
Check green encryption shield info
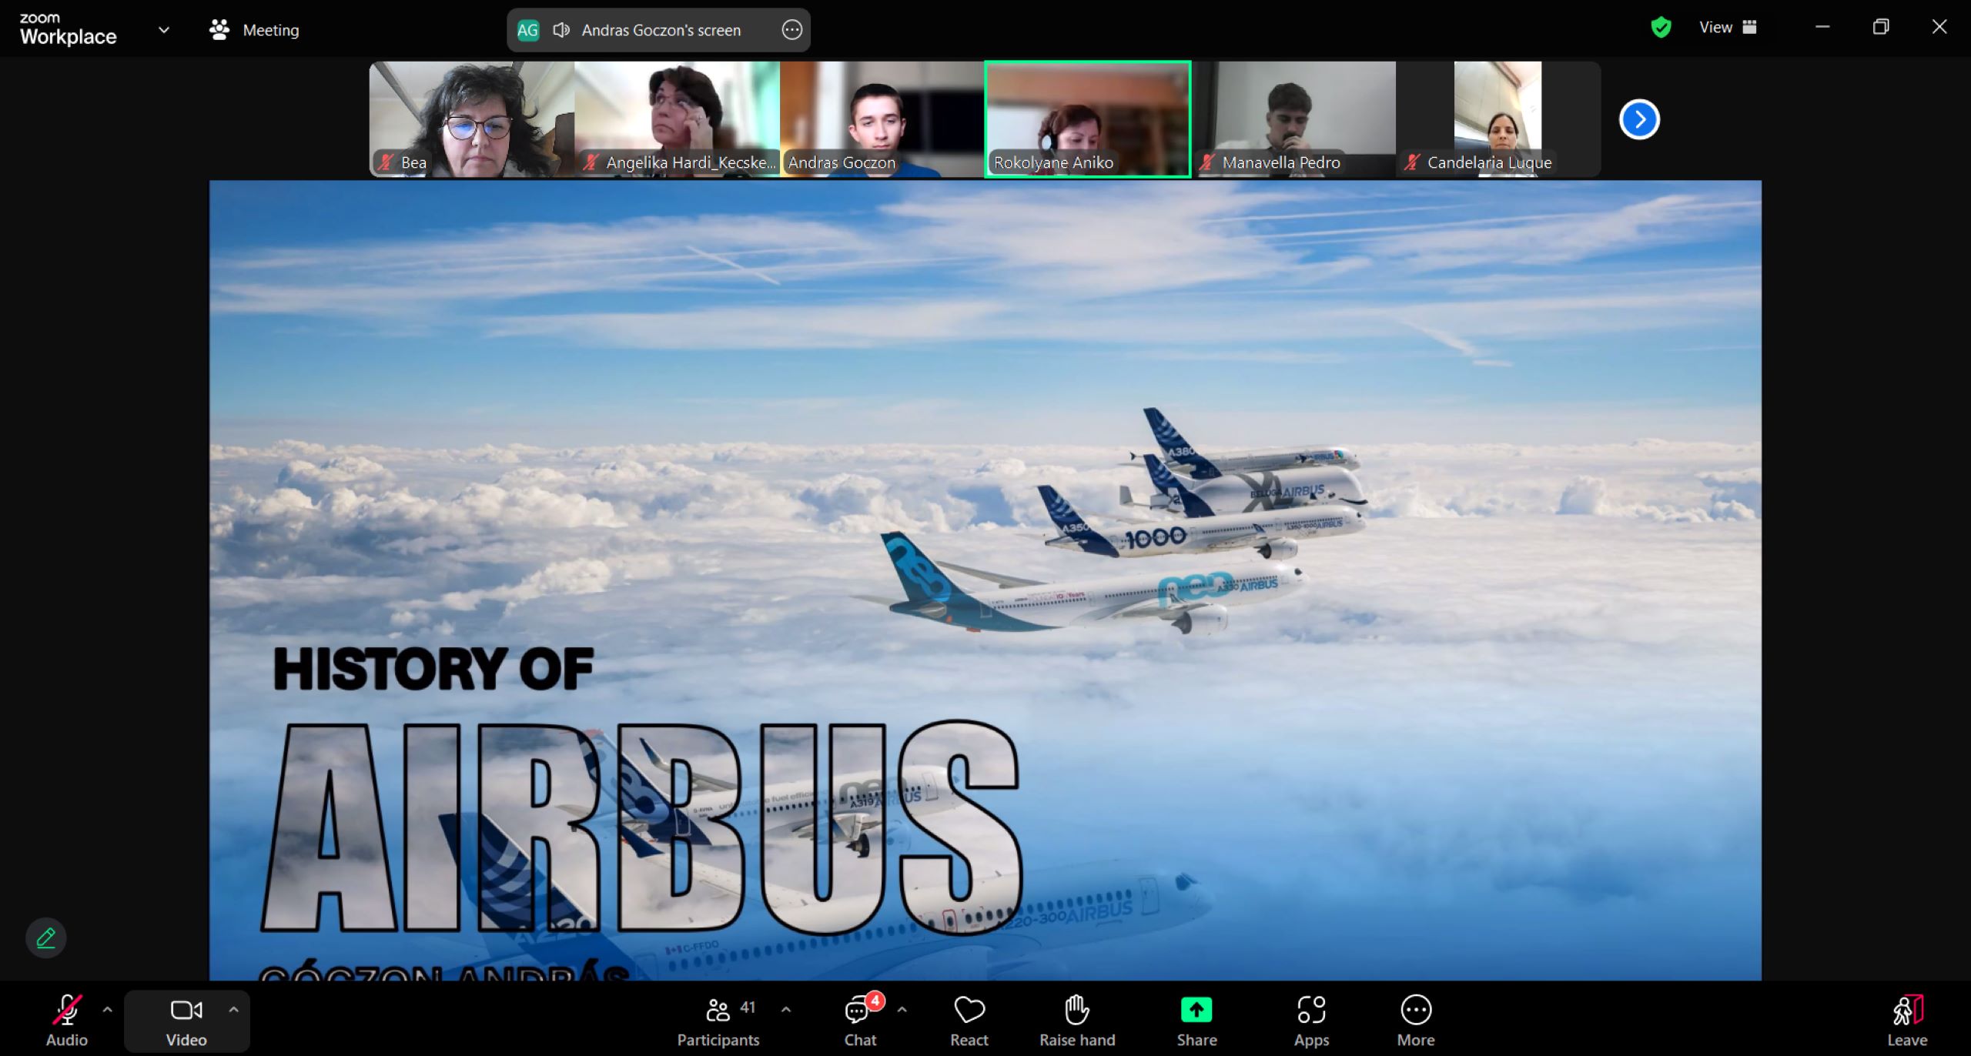pyautogui.click(x=1661, y=28)
